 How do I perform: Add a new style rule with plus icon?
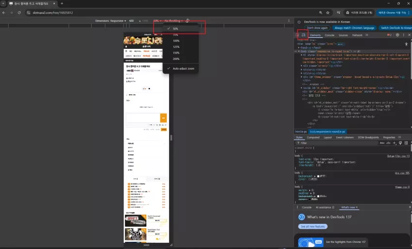tap(395, 143)
